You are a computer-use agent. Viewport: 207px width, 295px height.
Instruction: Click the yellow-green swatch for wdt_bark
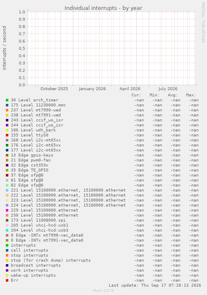(x=7, y=130)
